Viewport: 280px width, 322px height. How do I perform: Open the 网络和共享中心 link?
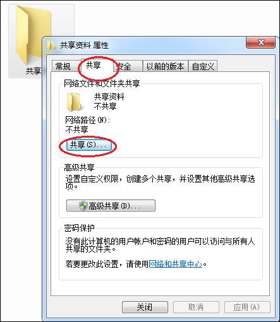(176, 264)
